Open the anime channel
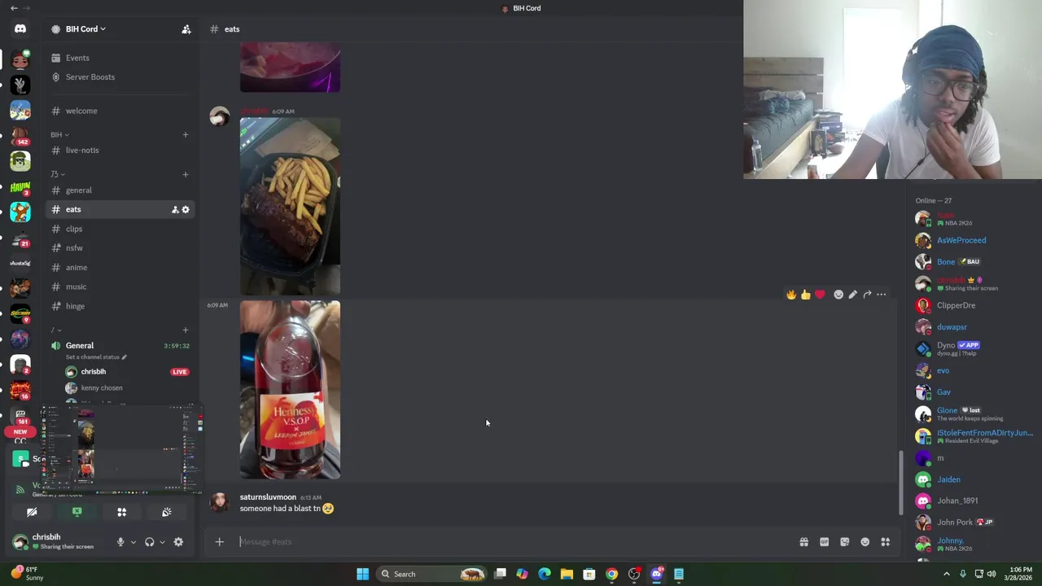The image size is (1042, 586). point(120,268)
